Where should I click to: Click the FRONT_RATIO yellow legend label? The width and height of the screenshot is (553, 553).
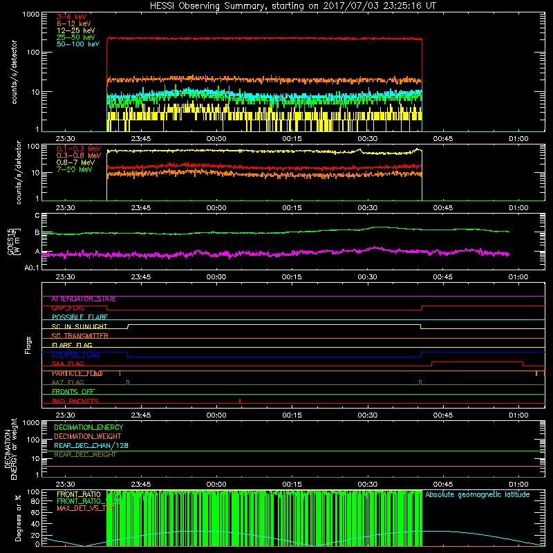[78, 494]
